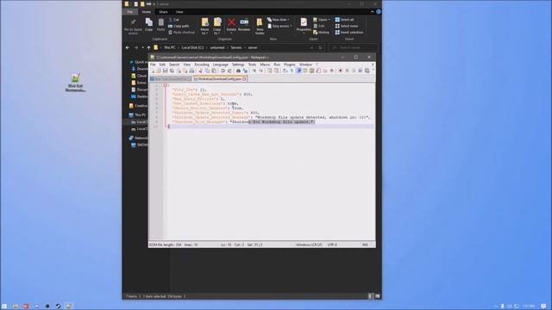Open the Copy to dropdown in Explorer
552x310 pixels.
(217, 27)
